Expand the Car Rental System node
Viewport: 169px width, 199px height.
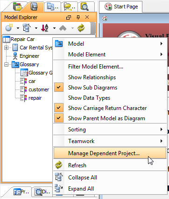[7, 48]
